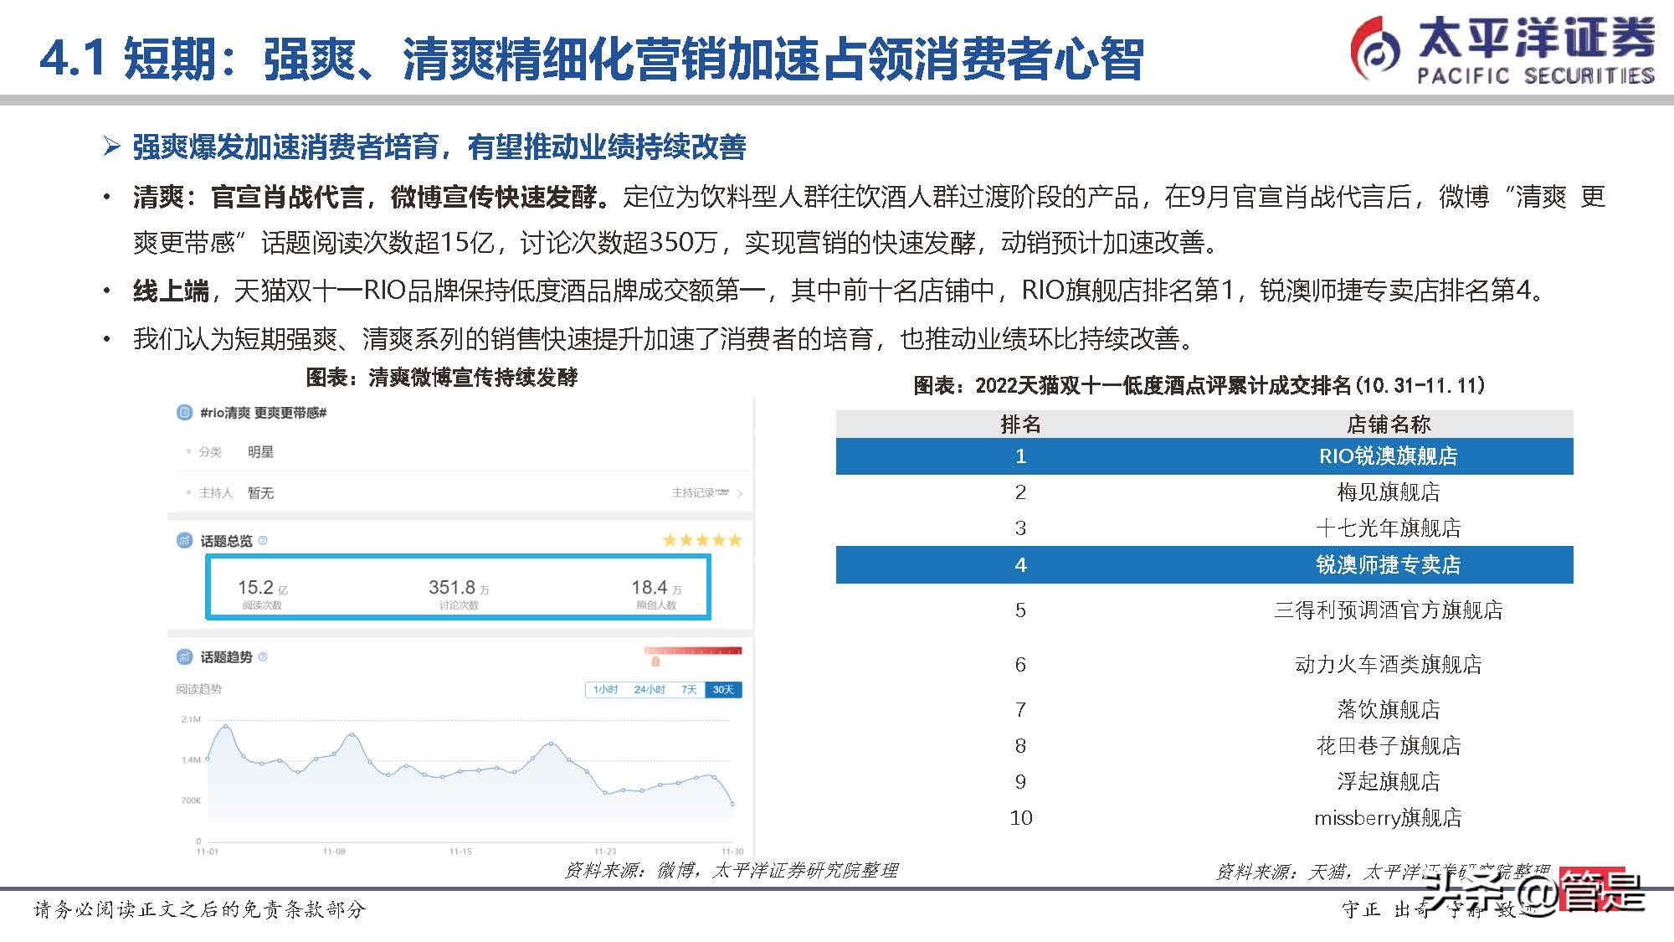Click the 主持记录 link text
Image resolution: width=1674 pixels, height=942 pixels.
point(695,493)
